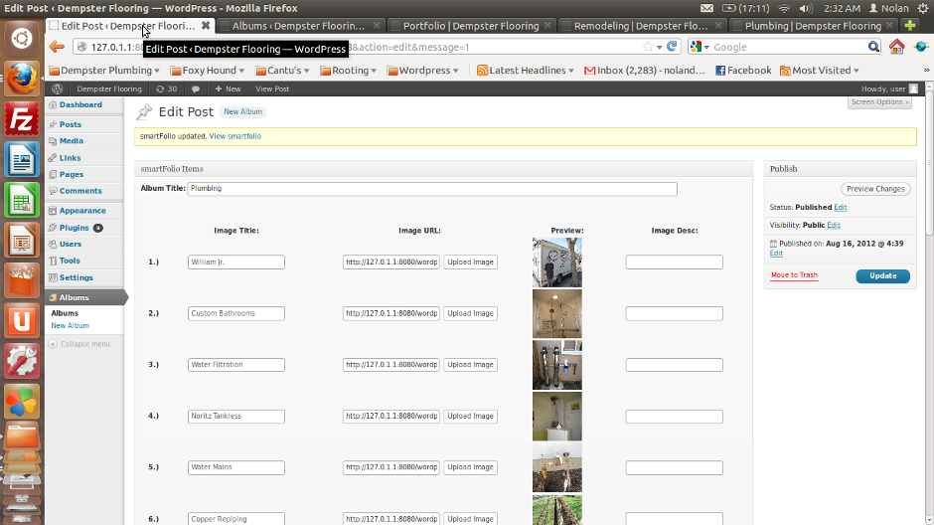Open the battery indicator in top panel
Image resolution: width=934 pixels, height=525 pixels.
tap(746, 8)
